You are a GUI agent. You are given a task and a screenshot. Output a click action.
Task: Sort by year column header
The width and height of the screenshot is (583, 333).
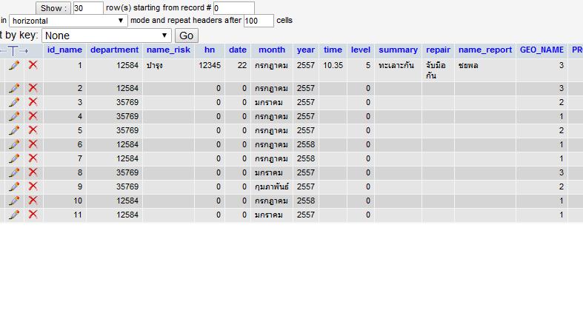click(x=306, y=50)
